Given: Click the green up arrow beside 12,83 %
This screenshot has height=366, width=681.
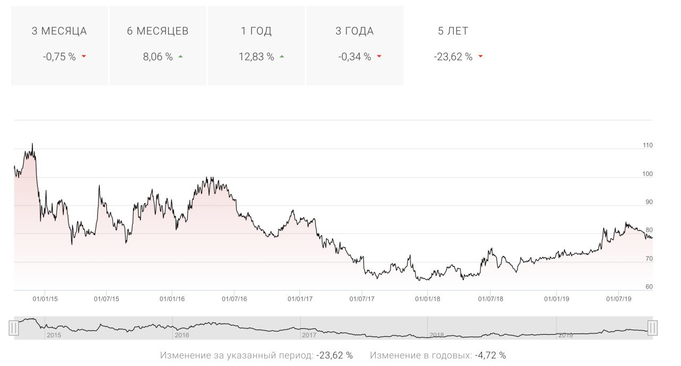Looking at the screenshot, I should [x=281, y=56].
